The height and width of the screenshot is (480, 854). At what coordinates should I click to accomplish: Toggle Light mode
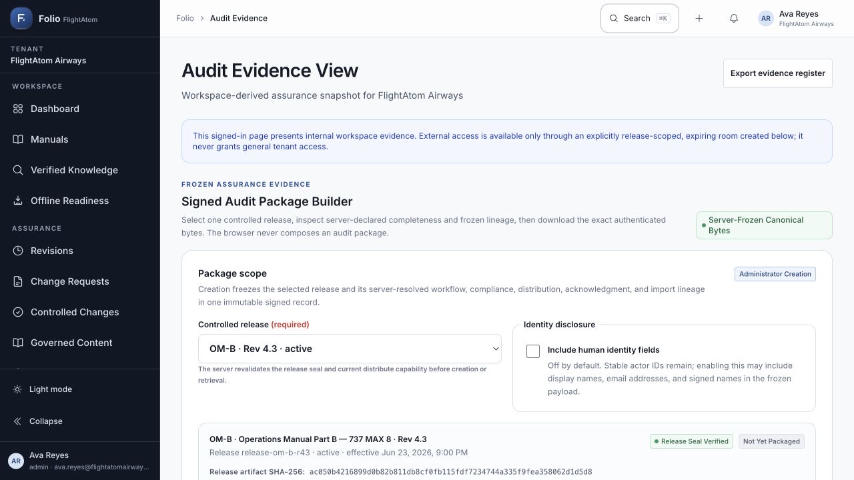[x=80, y=389]
